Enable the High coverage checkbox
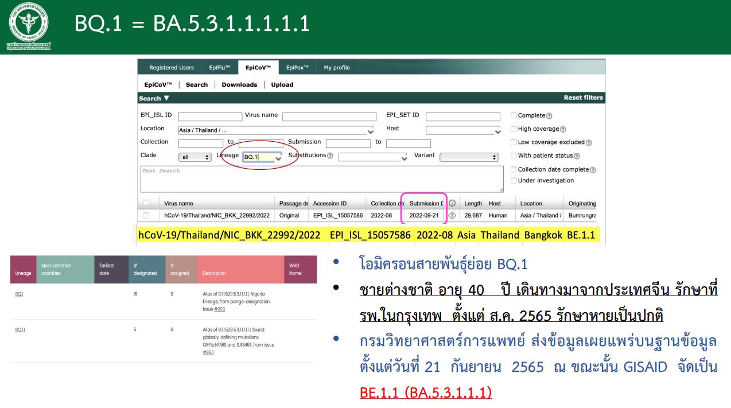 point(514,129)
